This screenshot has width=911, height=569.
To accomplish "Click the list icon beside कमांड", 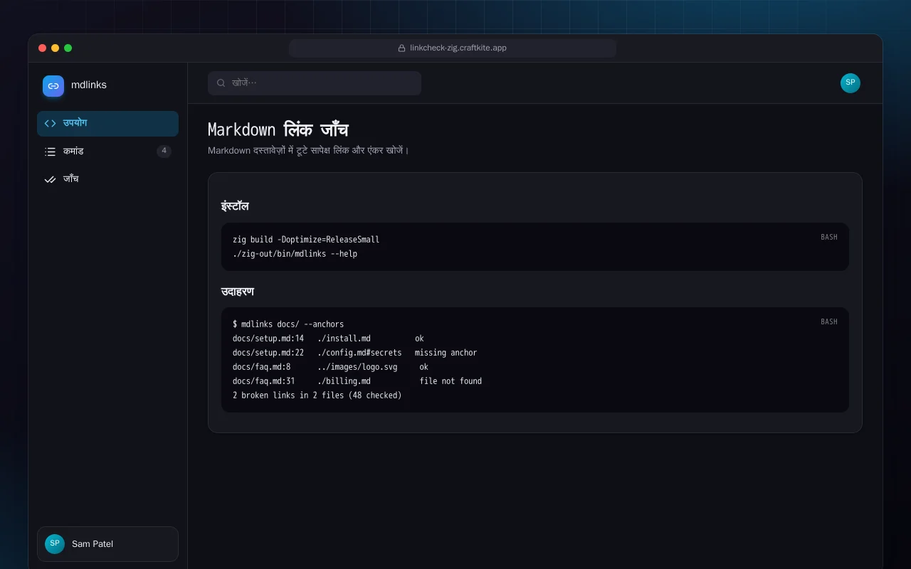I will [50, 151].
